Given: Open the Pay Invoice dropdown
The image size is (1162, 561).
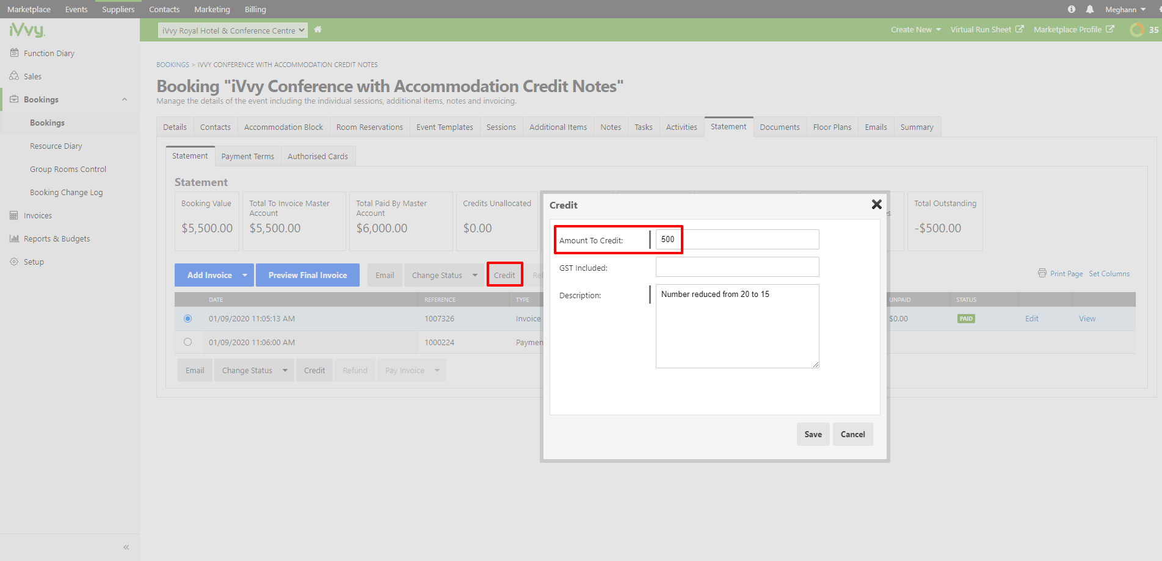Looking at the screenshot, I should click(x=412, y=370).
